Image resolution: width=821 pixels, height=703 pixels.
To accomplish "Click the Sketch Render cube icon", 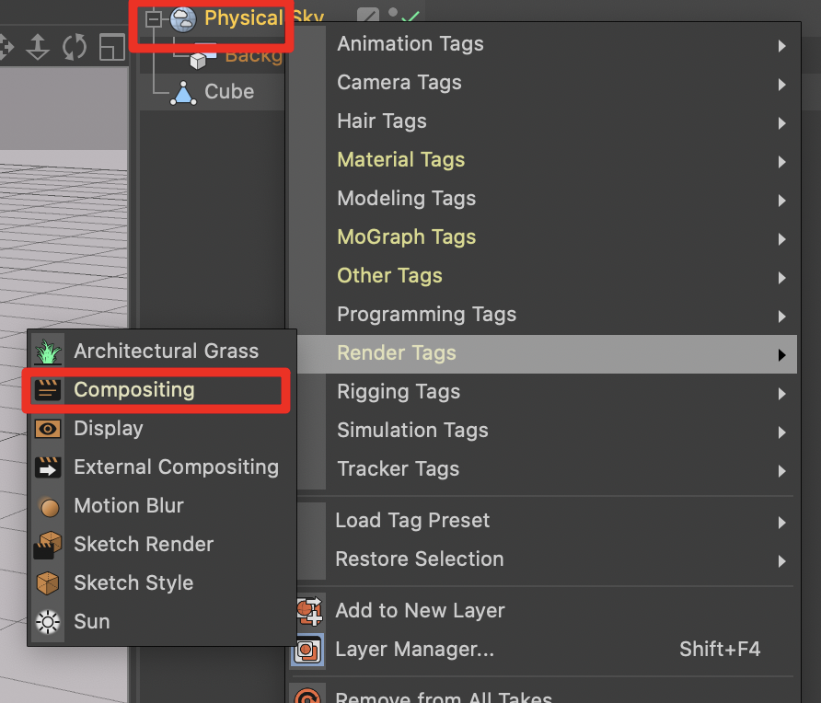I will click(47, 546).
